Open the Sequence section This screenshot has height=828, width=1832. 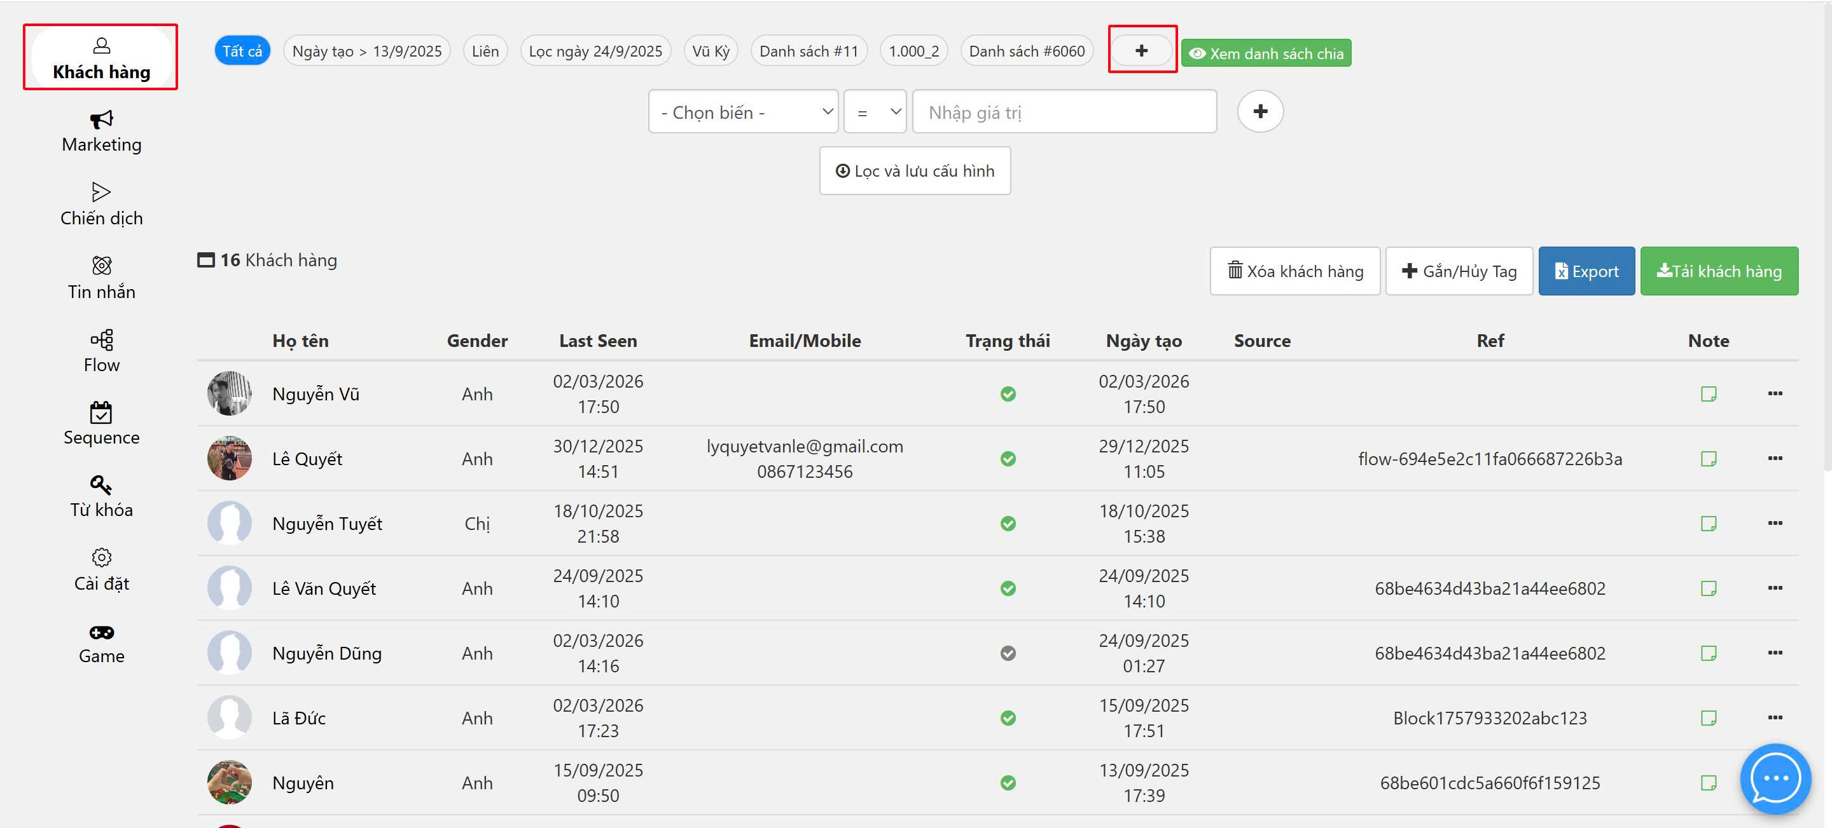(101, 424)
